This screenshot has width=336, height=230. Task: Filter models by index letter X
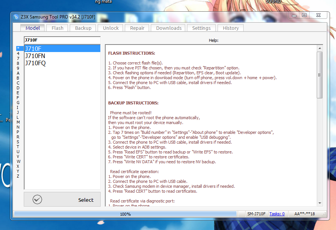[18, 166]
